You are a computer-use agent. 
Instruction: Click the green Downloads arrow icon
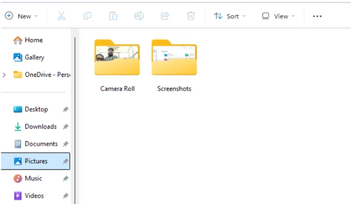(18, 127)
